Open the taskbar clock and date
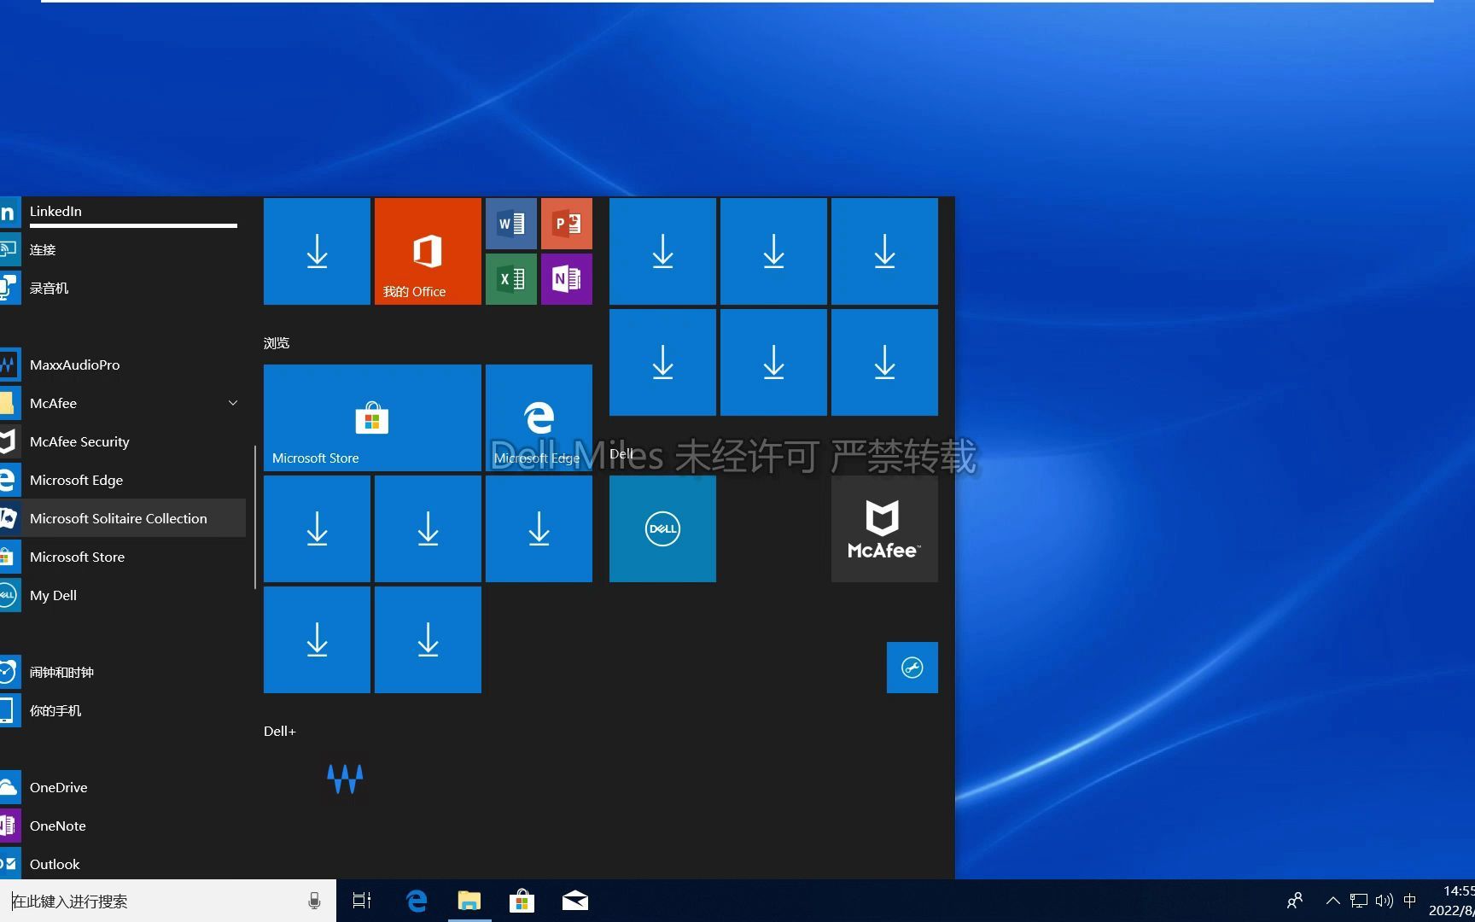Screen dimensions: 1475x922 coord(1451,901)
